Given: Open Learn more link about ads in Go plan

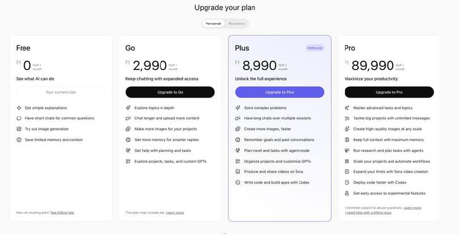Looking at the screenshot, I should coord(175,213).
